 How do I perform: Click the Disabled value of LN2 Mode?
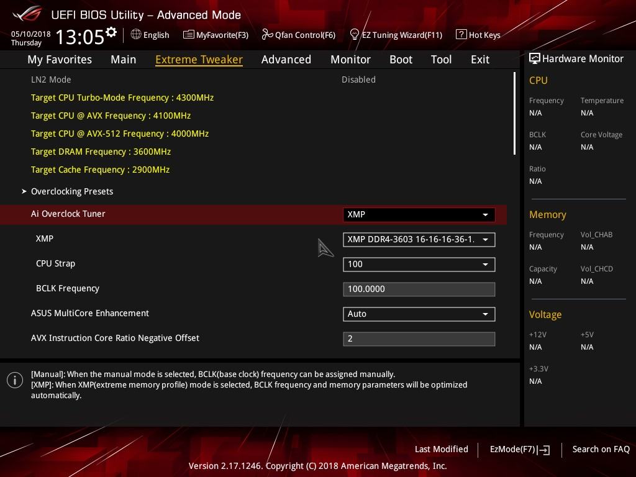coord(358,79)
